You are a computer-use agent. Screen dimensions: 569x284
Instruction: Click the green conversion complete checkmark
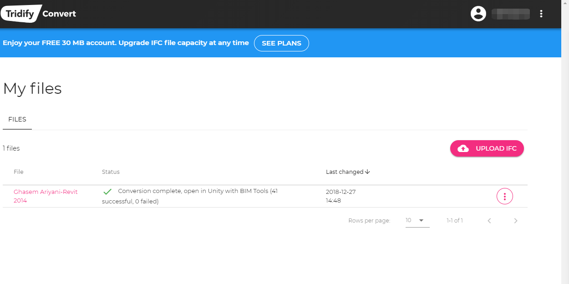pyautogui.click(x=107, y=192)
